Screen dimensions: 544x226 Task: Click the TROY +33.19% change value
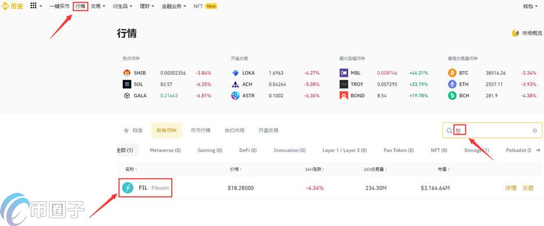(418, 84)
